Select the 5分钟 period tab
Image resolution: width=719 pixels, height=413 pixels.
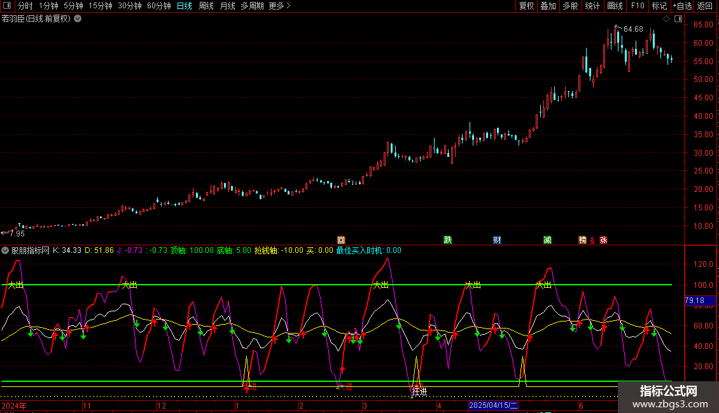tap(73, 6)
